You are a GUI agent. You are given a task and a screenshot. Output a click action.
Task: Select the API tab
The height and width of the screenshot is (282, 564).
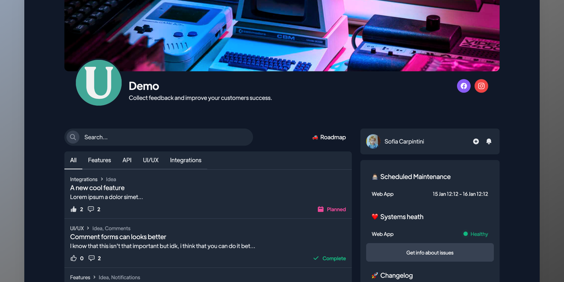coord(127,160)
